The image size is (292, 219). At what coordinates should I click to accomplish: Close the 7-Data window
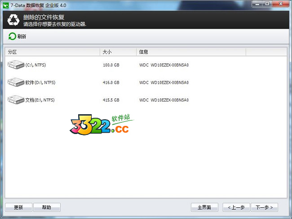tap(281, 4)
